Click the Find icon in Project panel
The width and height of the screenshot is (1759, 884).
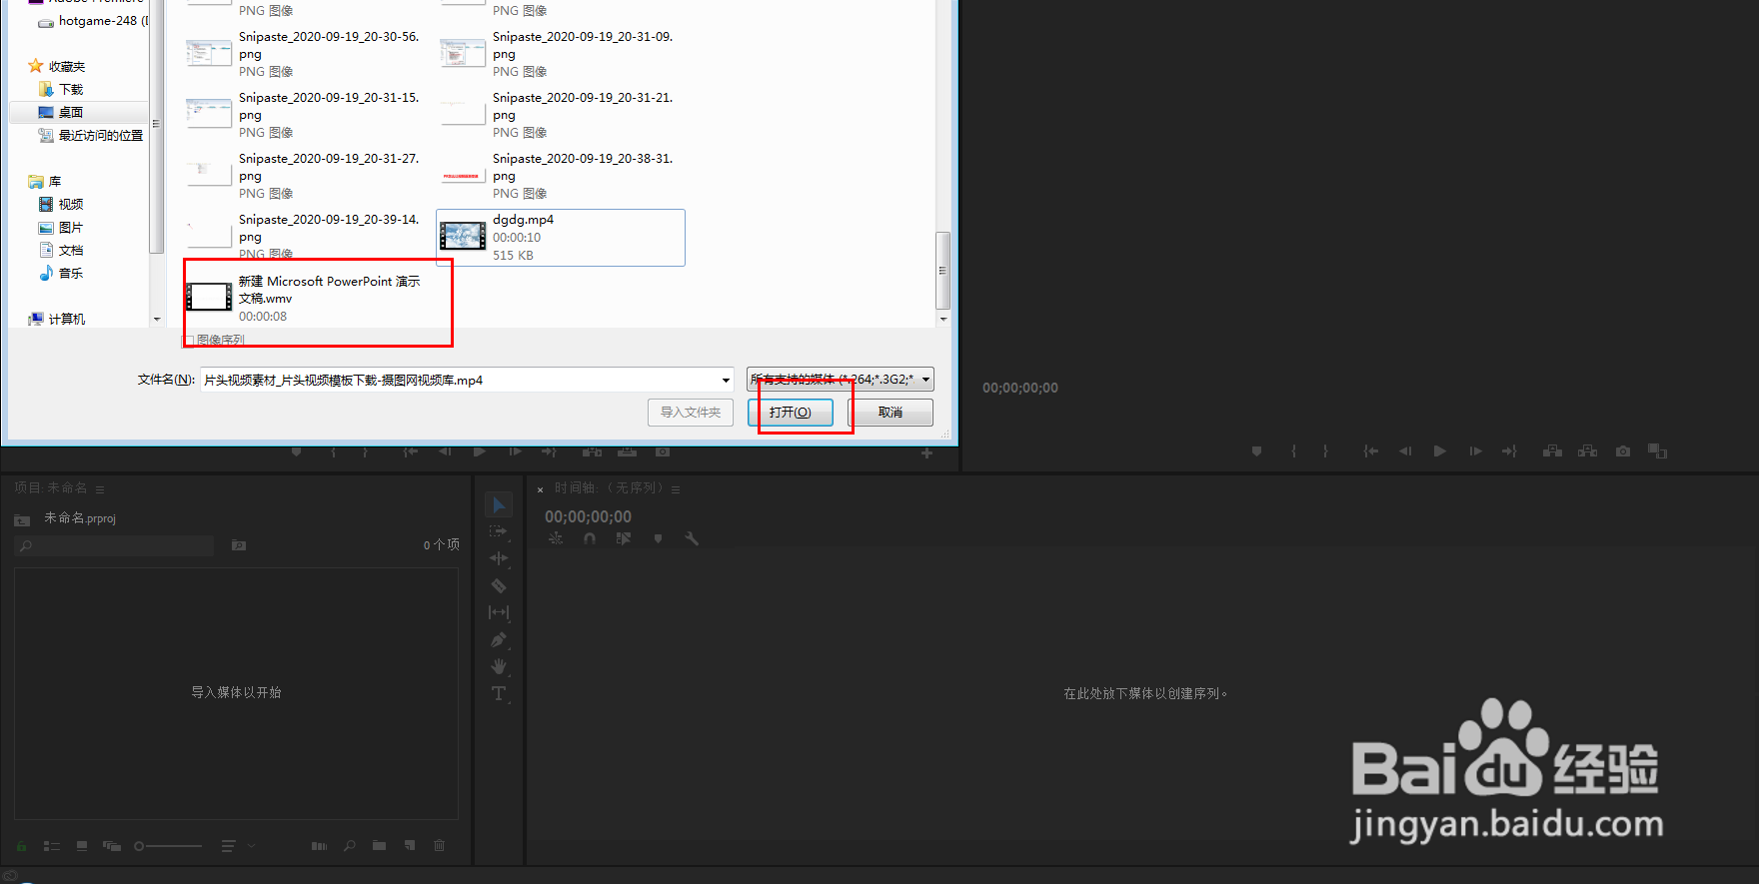click(x=349, y=846)
